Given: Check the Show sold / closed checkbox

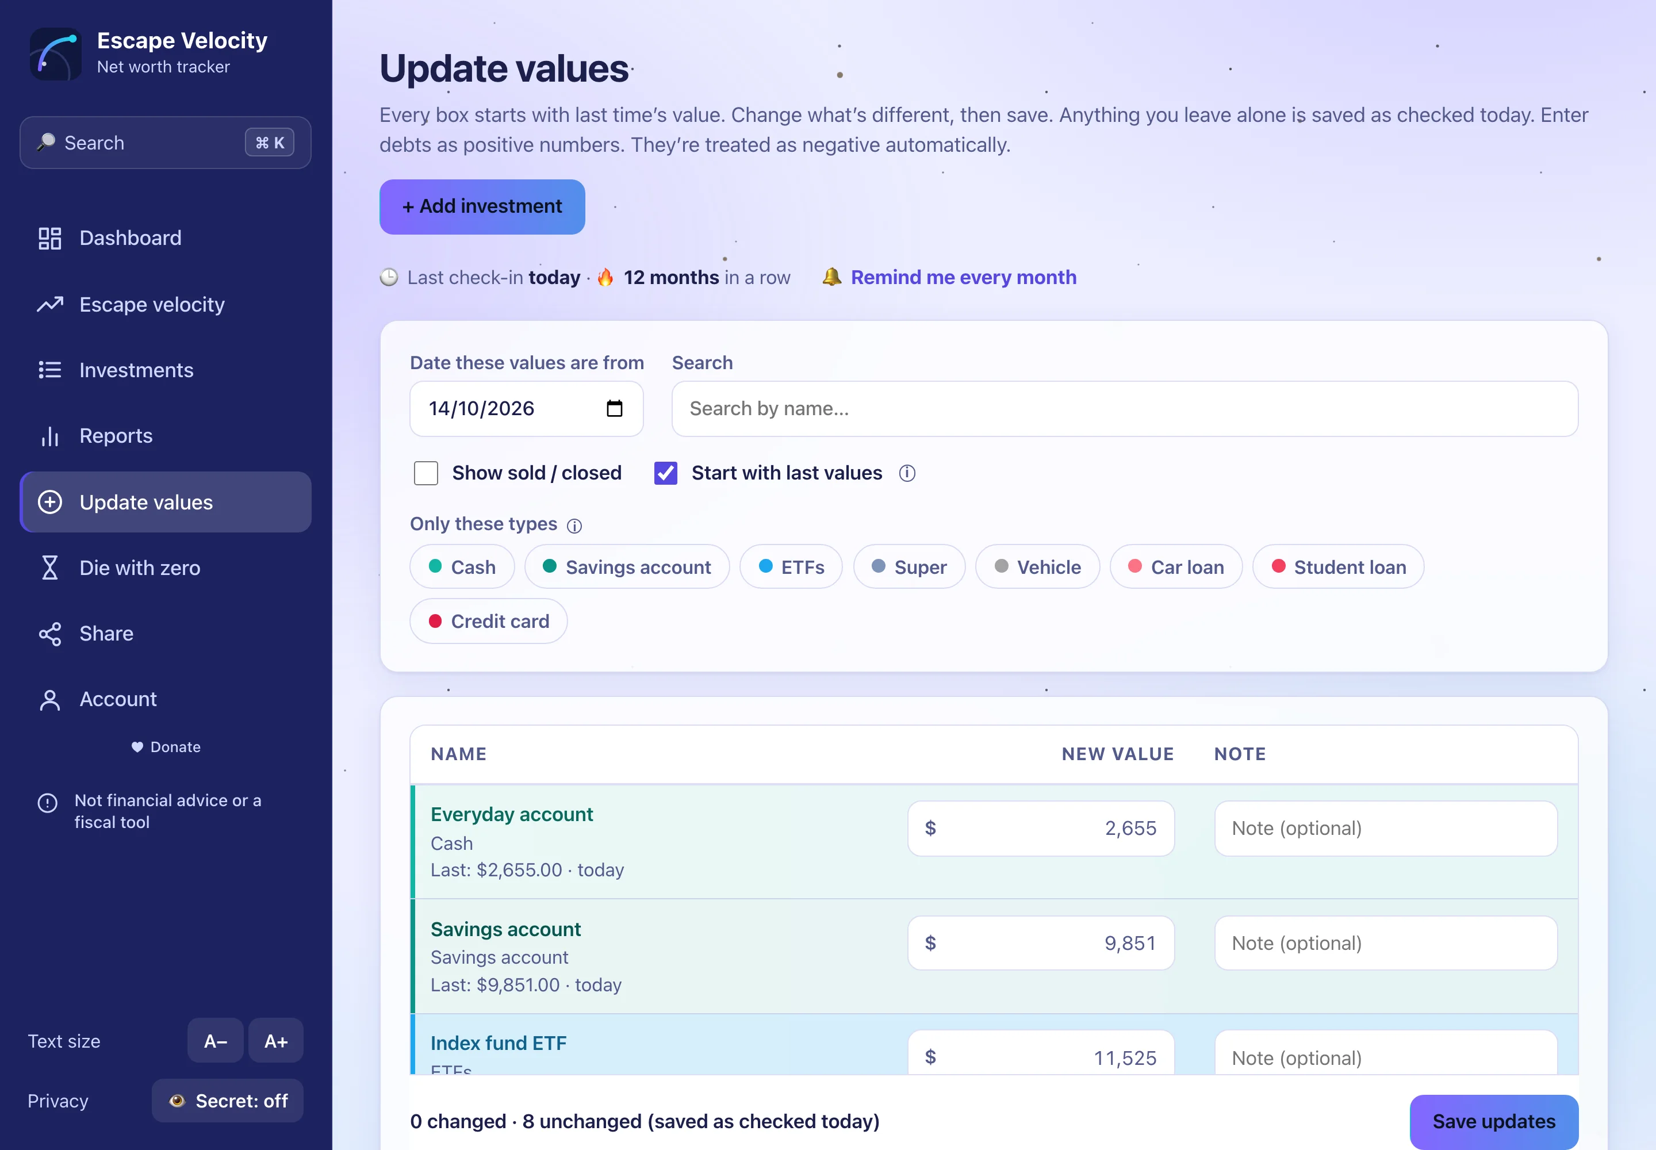Looking at the screenshot, I should (x=426, y=473).
